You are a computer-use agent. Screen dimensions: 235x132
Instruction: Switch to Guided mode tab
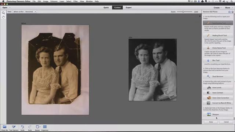117,7
